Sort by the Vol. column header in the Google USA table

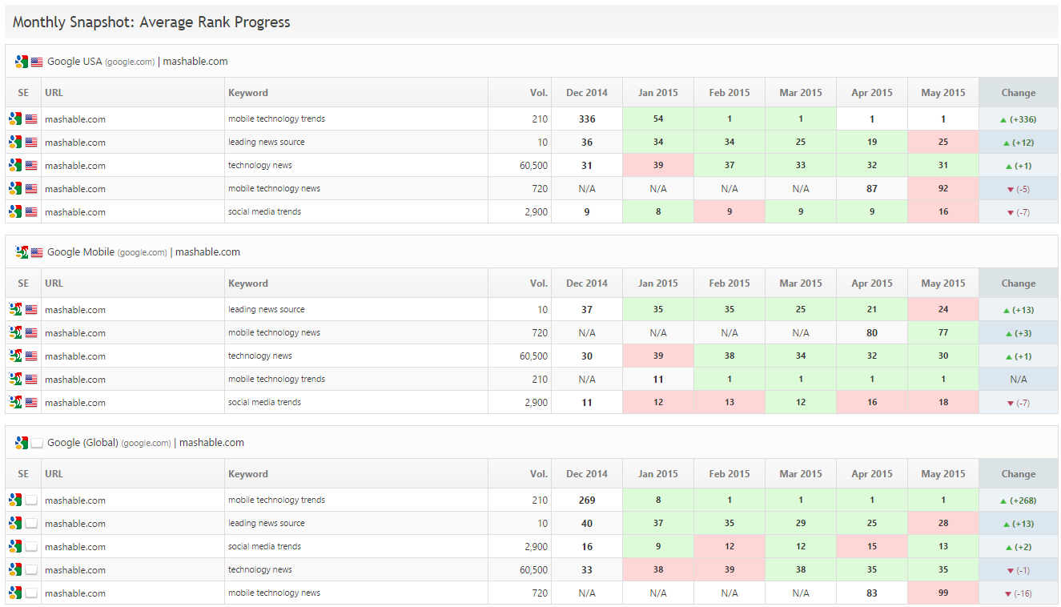click(538, 93)
